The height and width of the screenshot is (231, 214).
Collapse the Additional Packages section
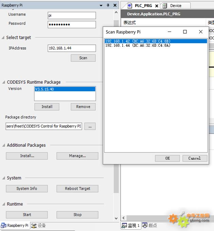[x=3, y=145]
